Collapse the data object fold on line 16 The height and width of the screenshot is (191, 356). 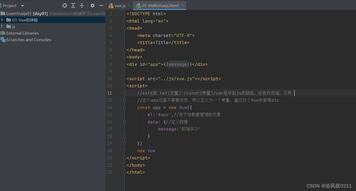point(125,122)
